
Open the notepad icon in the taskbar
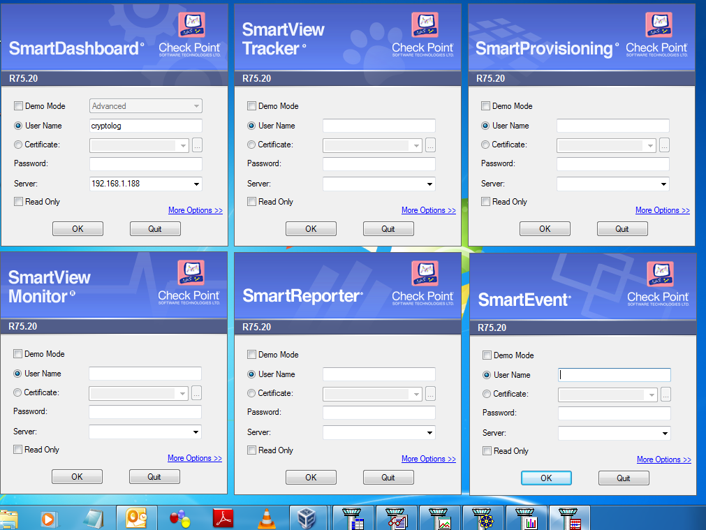[94, 519]
